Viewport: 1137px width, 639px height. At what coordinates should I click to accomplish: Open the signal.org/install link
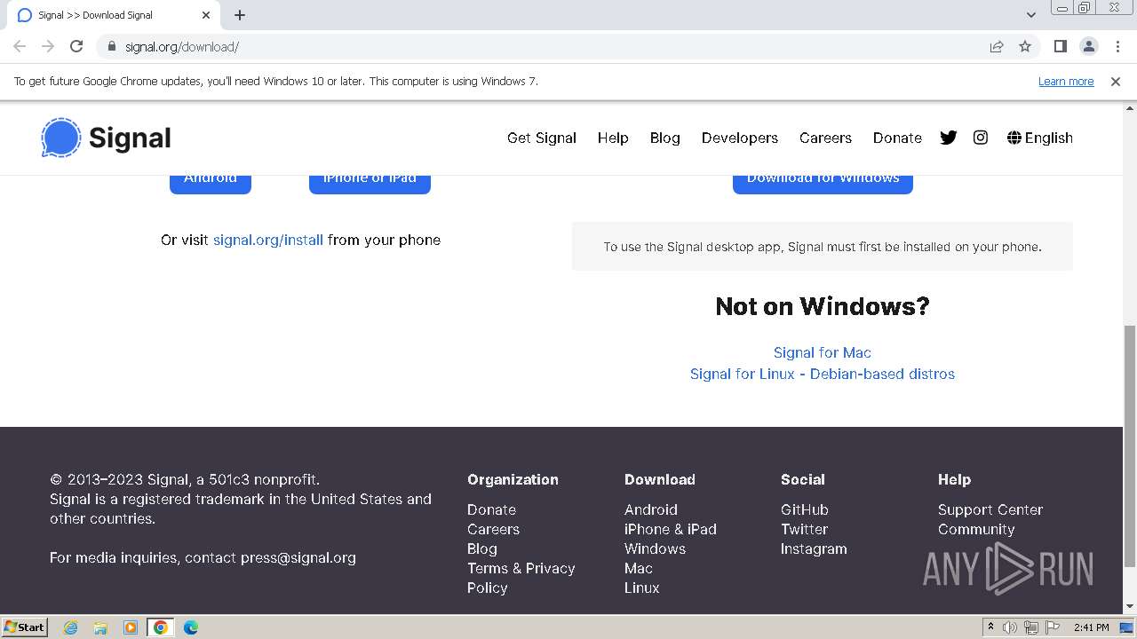tap(268, 240)
